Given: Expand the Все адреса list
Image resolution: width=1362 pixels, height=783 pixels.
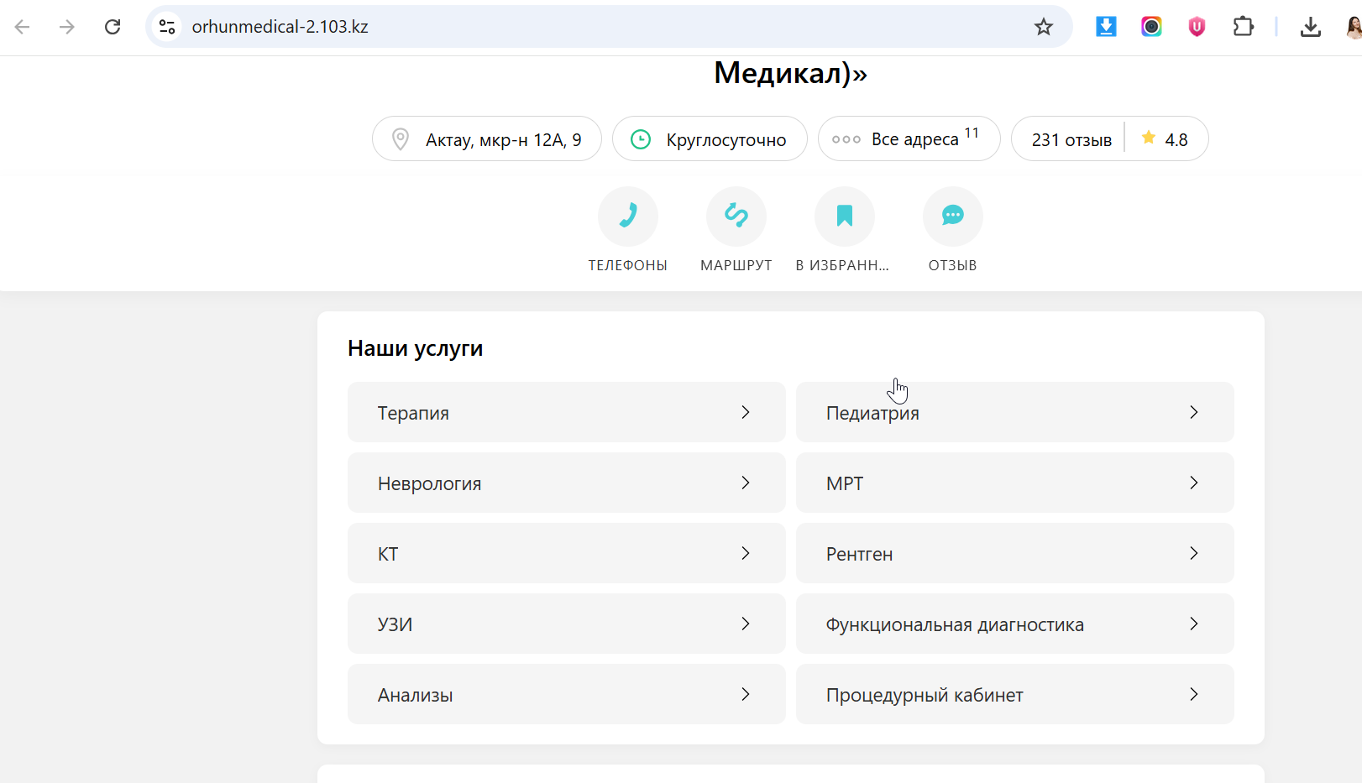Looking at the screenshot, I should 909,139.
